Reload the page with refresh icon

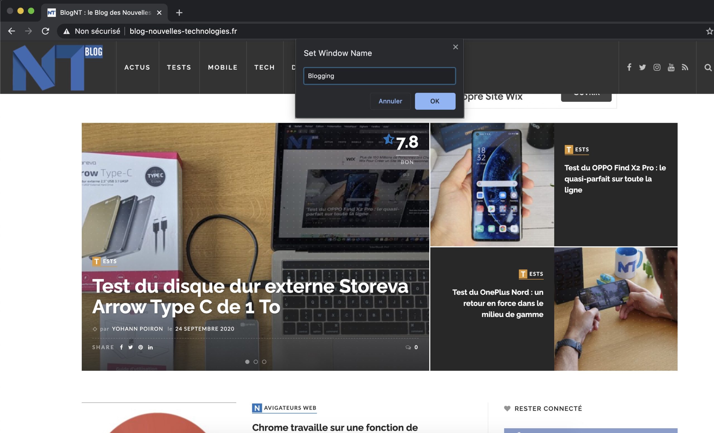(45, 31)
